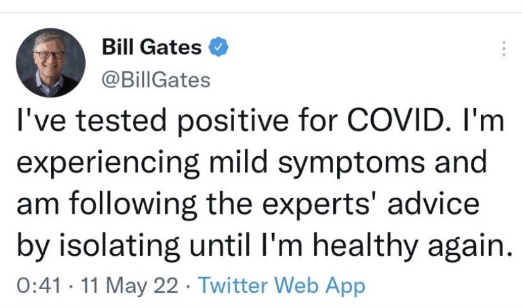Open the three-dot more options menu
The image size is (522, 308).
(503, 48)
